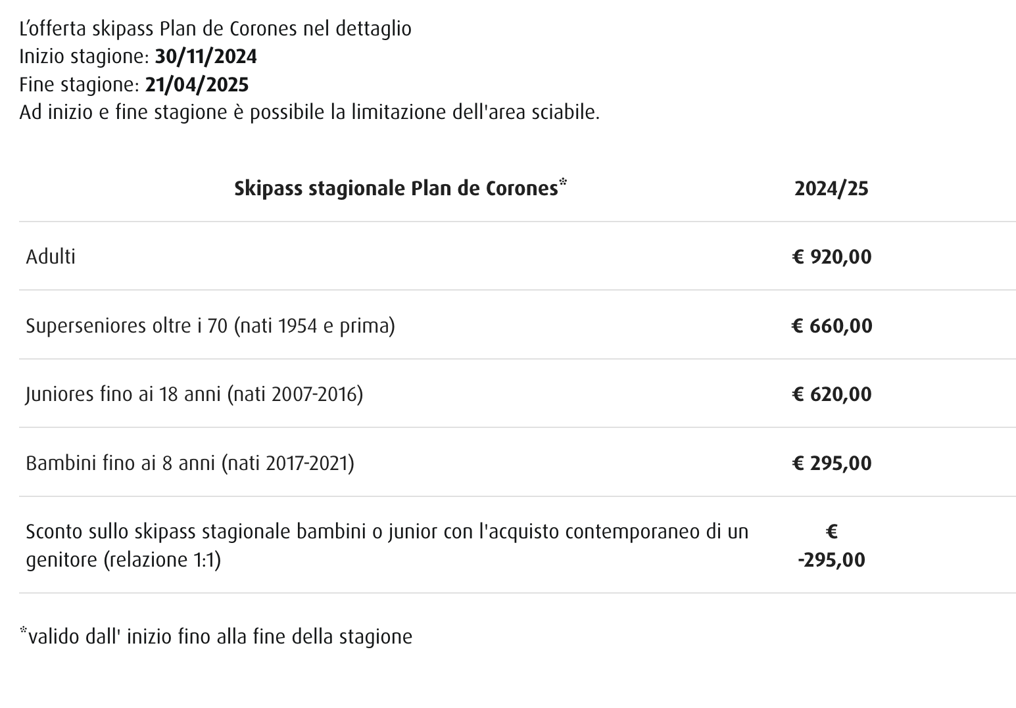
Task: Select the season end date 21/04/2025
Action: 197,85
